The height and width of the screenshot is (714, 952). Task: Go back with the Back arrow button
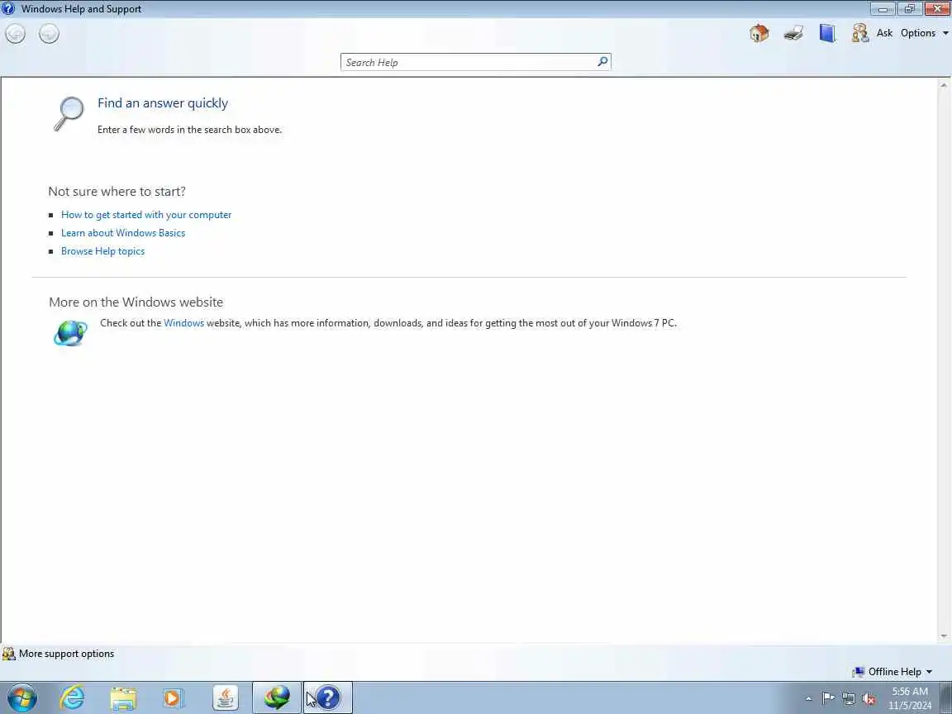click(x=15, y=33)
